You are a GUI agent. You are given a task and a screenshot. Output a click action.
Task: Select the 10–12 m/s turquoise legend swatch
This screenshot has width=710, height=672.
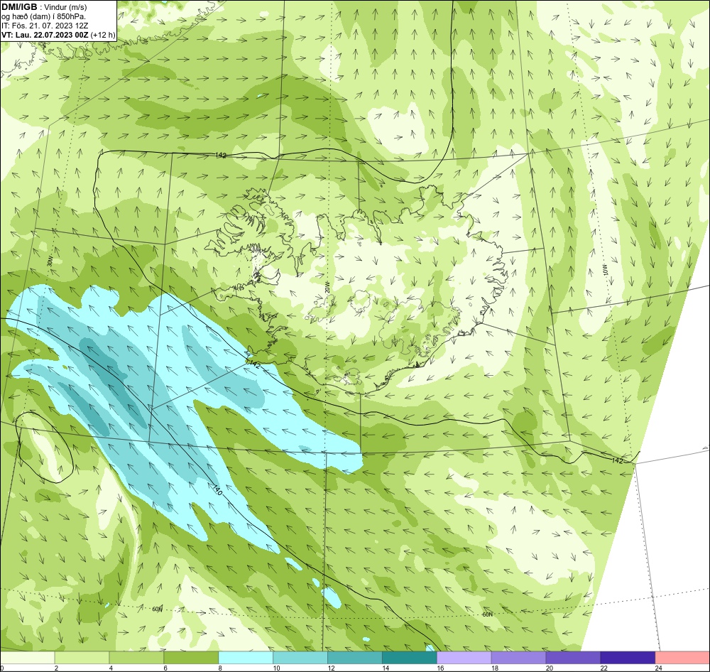coord(300,657)
